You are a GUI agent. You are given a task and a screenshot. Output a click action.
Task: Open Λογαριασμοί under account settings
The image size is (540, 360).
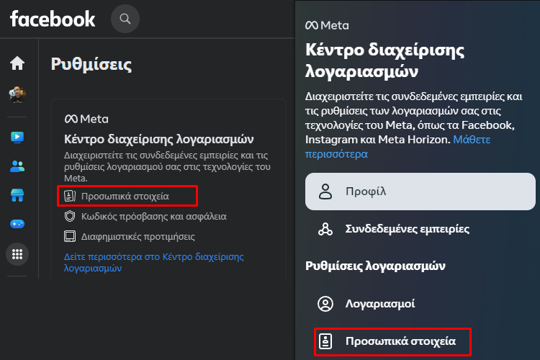point(366,304)
